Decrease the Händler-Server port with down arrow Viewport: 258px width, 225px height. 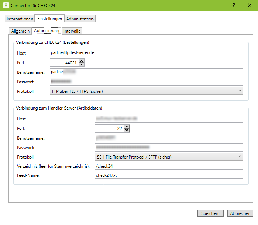[127, 131]
